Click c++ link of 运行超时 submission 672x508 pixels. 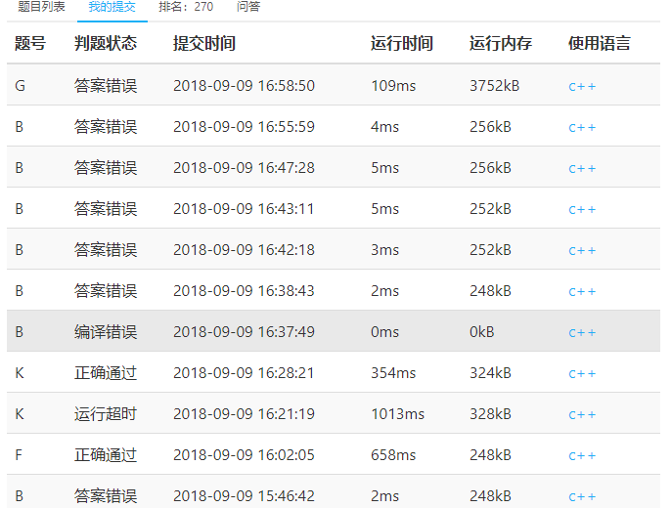582,414
